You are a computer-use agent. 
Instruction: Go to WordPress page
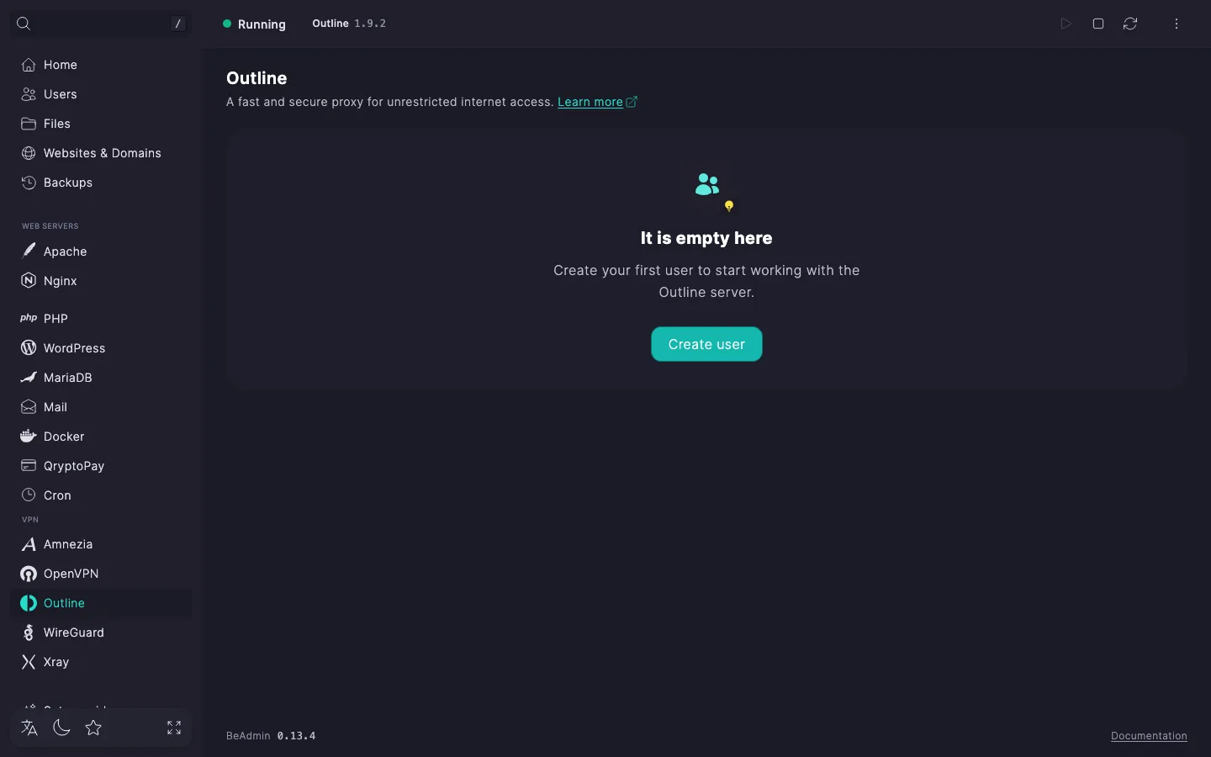[x=101, y=348]
